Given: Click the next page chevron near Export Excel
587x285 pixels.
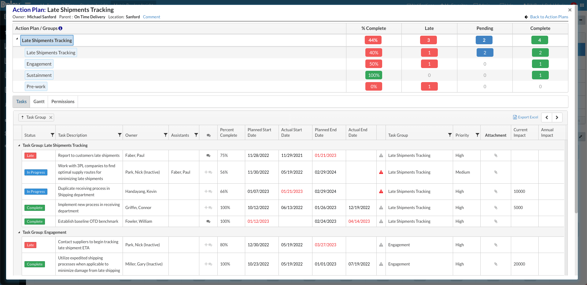Looking at the screenshot, I should coord(557,117).
